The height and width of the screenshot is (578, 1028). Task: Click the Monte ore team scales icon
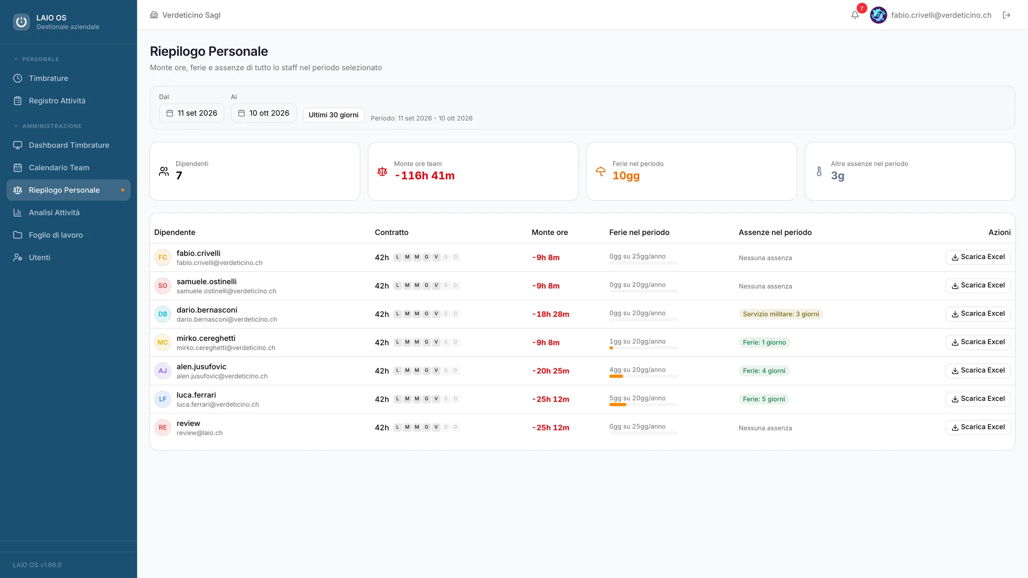tap(382, 171)
